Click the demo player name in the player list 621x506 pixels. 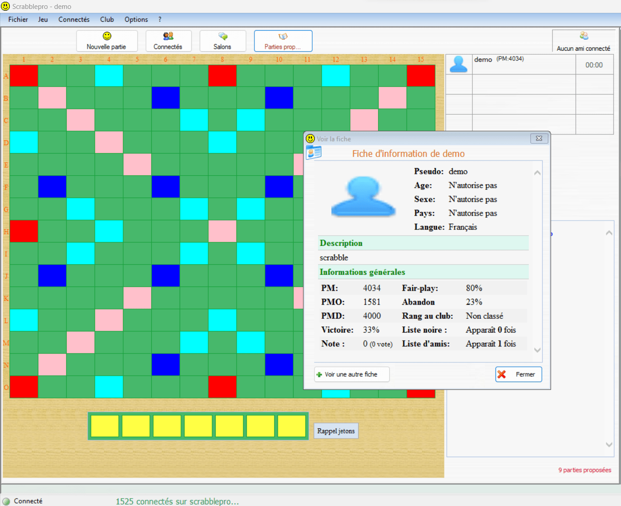pos(483,60)
